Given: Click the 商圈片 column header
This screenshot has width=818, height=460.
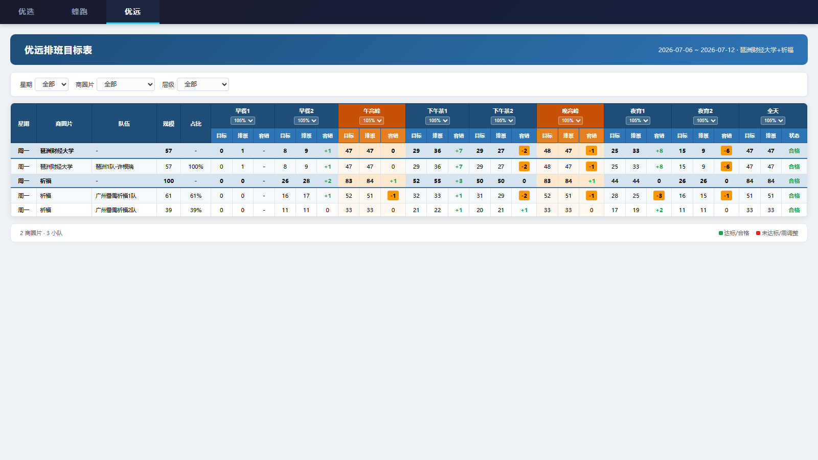Looking at the screenshot, I should coord(64,124).
